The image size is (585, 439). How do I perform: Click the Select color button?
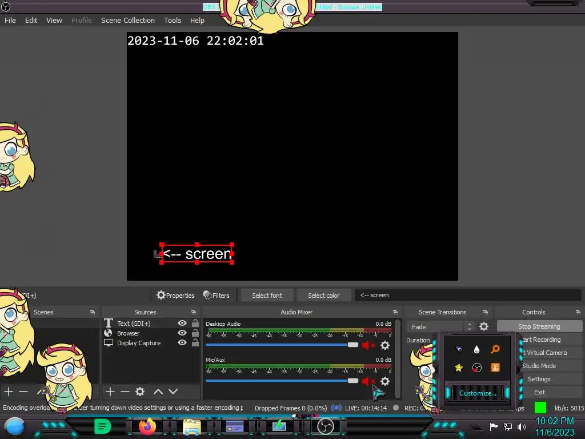coord(323,296)
